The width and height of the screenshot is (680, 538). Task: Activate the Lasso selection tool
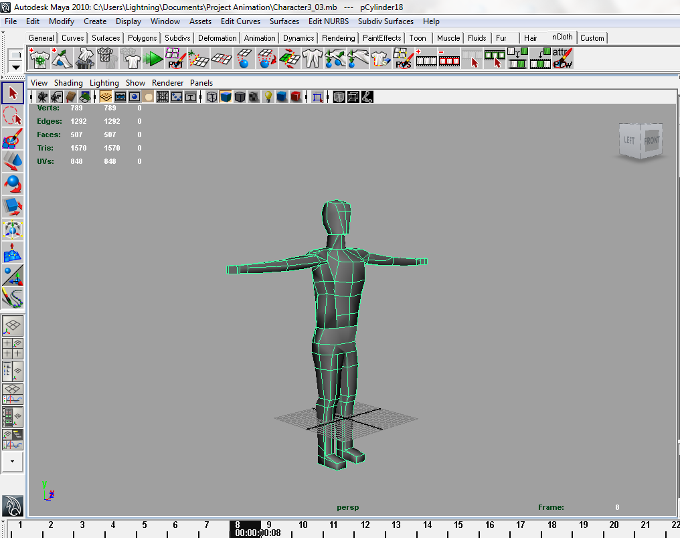pyautogui.click(x=12, y=116)
